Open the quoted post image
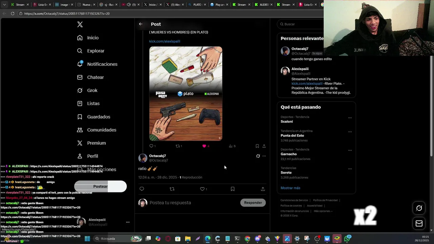The height and width of the screenshot is (244, 434). pos(186,94)
